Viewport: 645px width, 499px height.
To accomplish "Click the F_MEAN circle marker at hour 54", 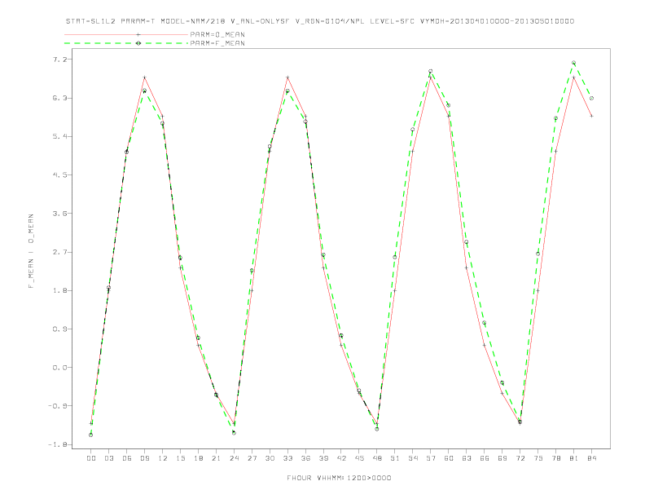I will [413, 130].
